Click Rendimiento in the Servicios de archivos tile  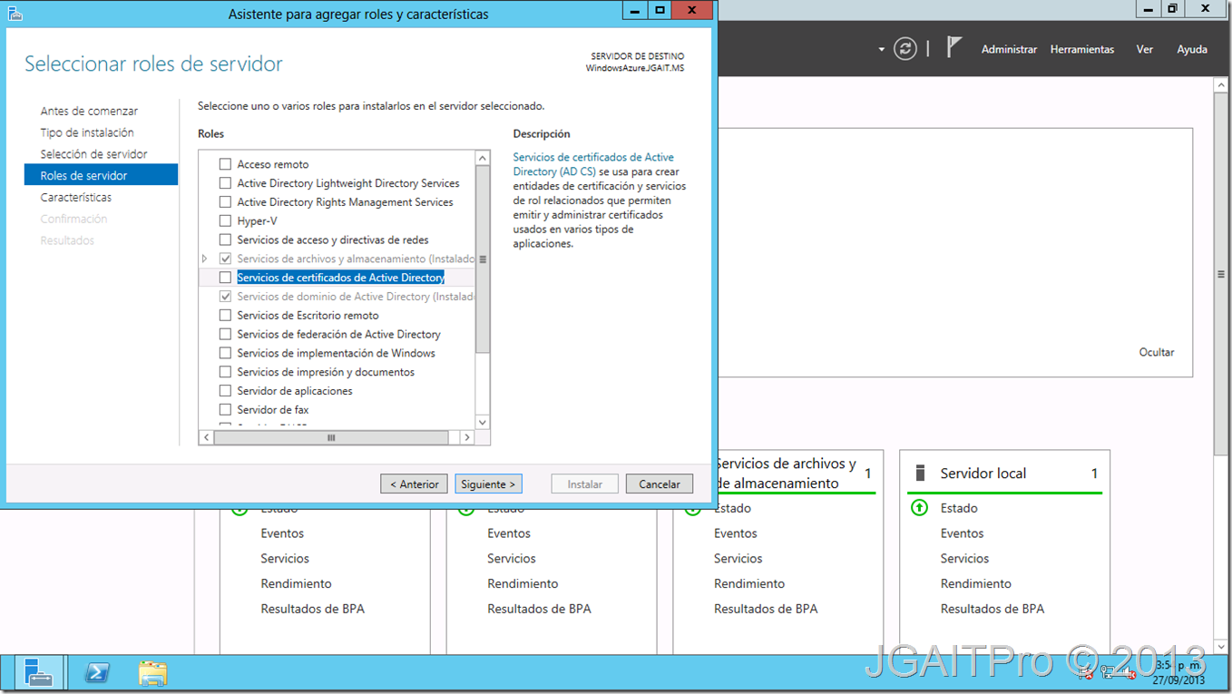(749, 583)
